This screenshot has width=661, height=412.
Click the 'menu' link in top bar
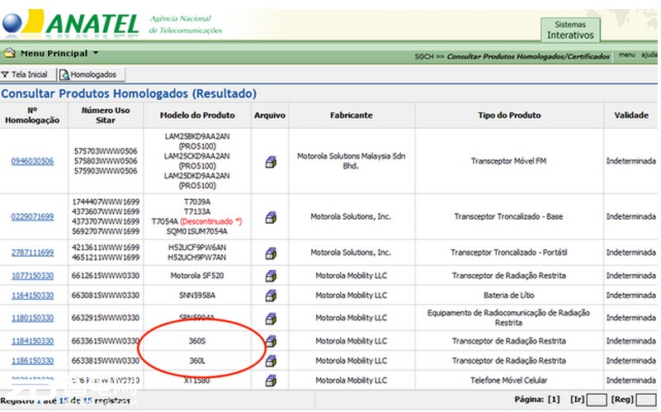627,54
